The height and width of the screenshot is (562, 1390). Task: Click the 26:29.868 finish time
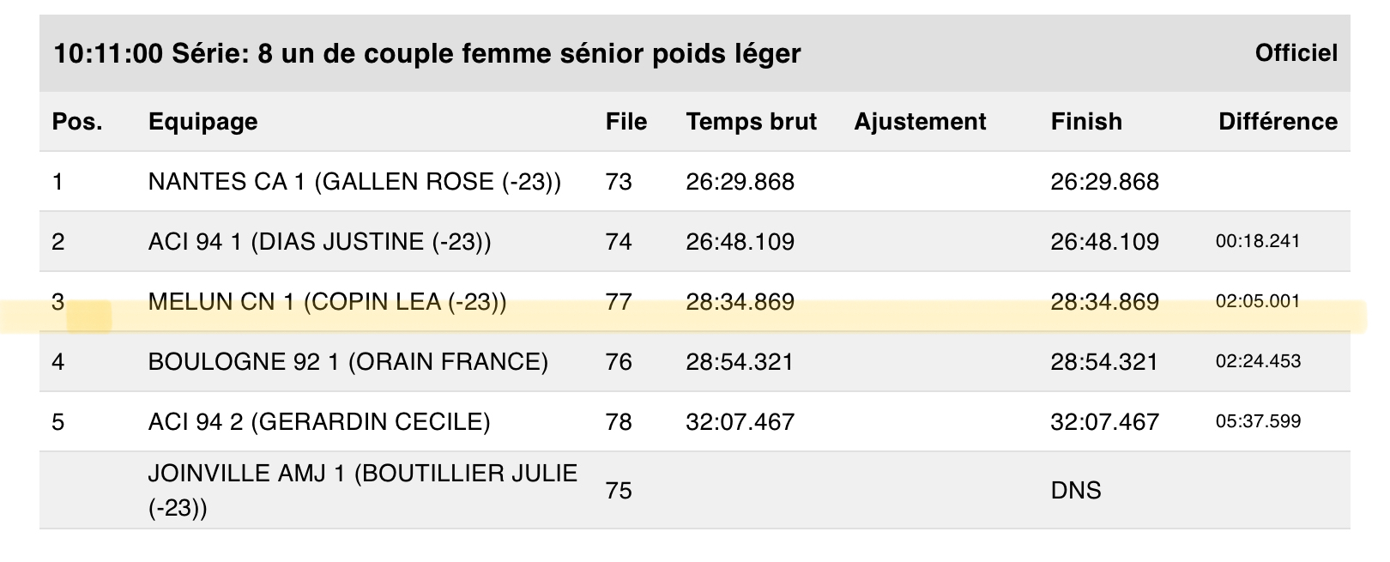pos(1104,182)
